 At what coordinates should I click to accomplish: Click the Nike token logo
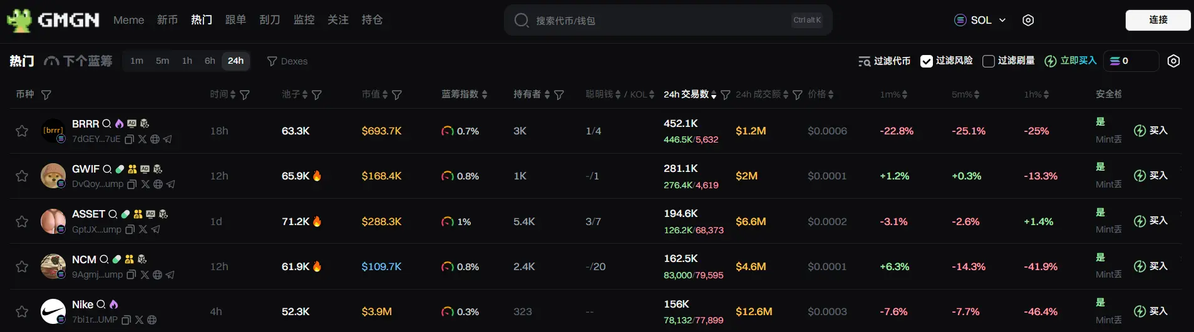(53, 311)
